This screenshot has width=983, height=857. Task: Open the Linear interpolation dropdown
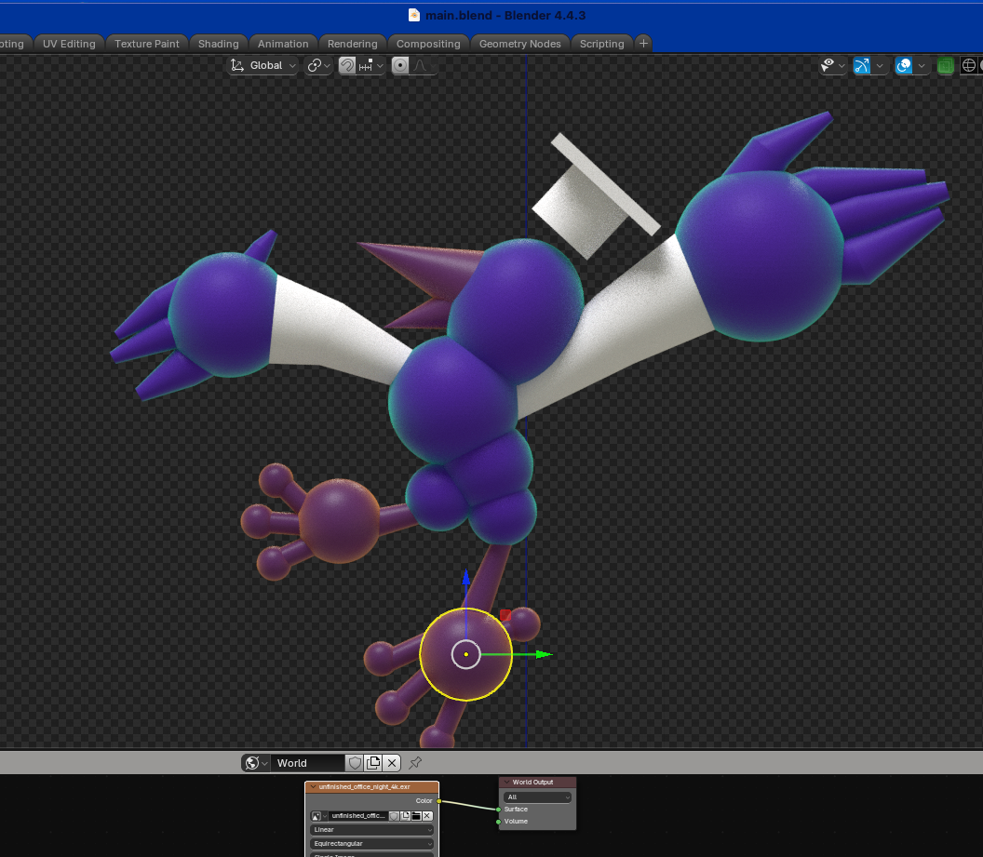click(371, 830)
